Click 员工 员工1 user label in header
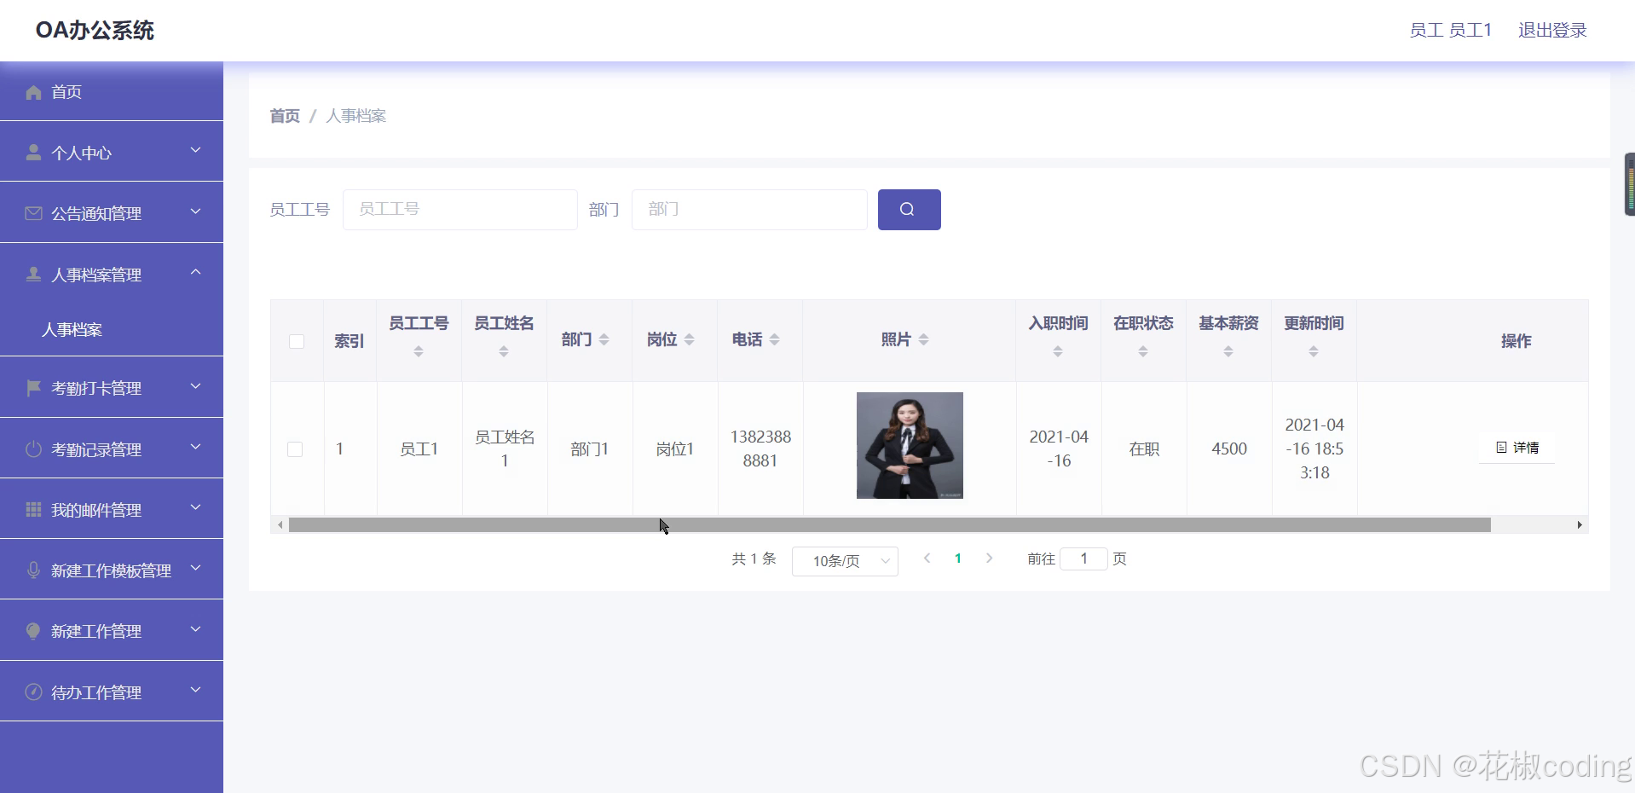This screenshot has height=793, width=1635. point(1451,31)
